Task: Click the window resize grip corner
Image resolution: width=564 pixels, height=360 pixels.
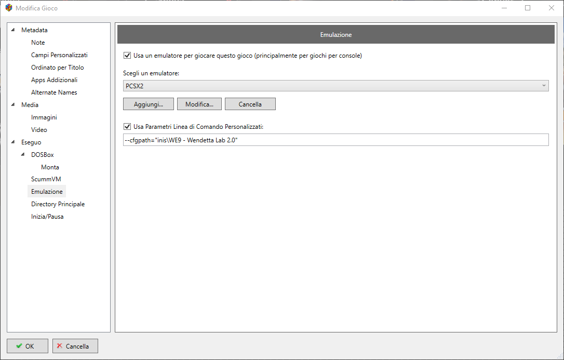Action: pos(559,356)
